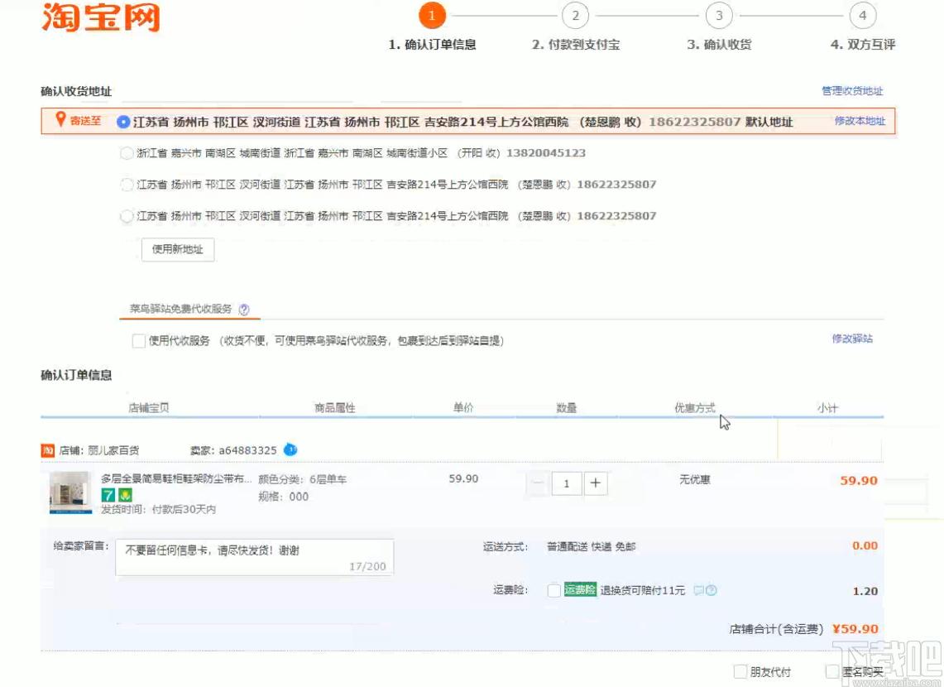944x687 pixels.
Task: Click step label 1. 确认订单信息
Action: click(432, 45)
